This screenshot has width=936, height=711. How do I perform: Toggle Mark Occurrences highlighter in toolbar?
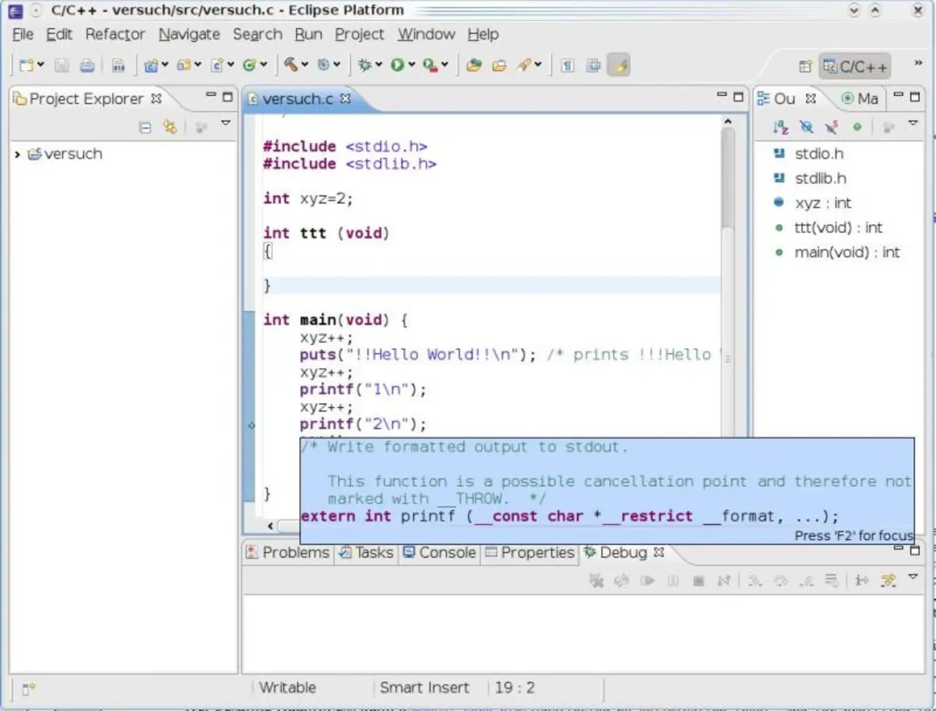(x=620, y=66)
